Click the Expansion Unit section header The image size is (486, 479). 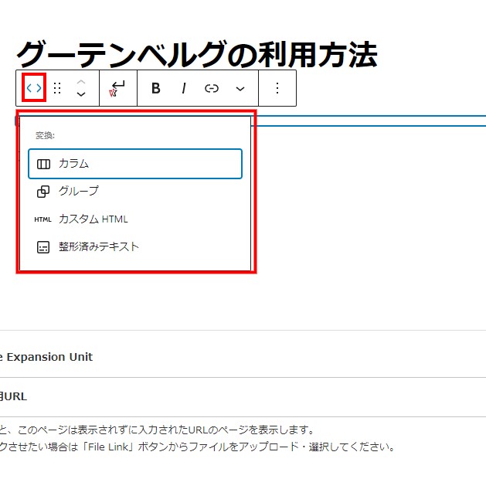(46, 356)
